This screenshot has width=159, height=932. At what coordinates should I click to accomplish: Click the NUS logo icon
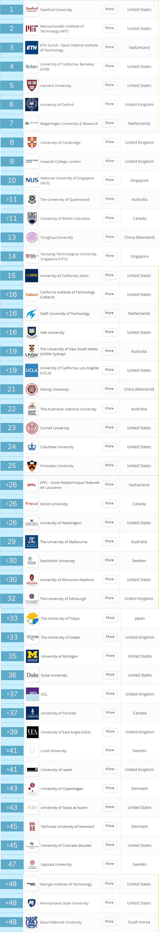[x=32, y=180]
